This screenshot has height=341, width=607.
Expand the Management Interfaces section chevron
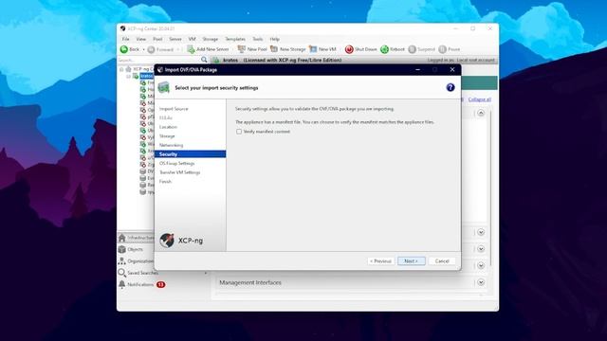coord(481,282)
